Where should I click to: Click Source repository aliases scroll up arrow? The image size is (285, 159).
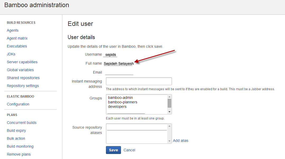[x=169, y=126]
